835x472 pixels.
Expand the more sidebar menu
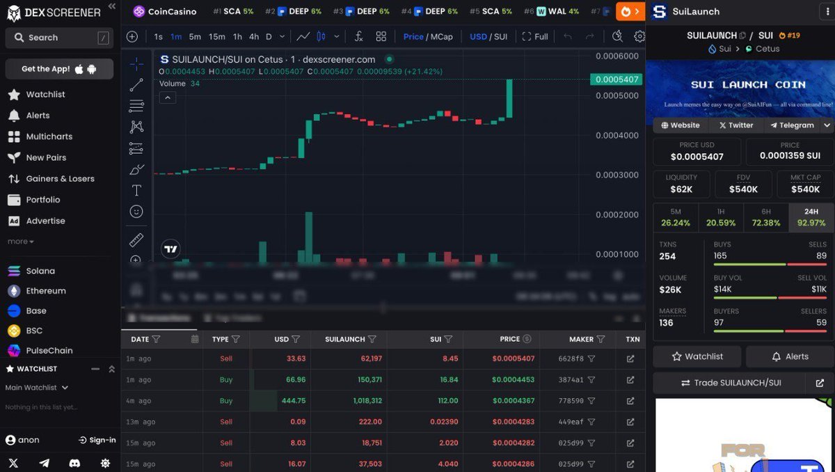click(21, 242)
